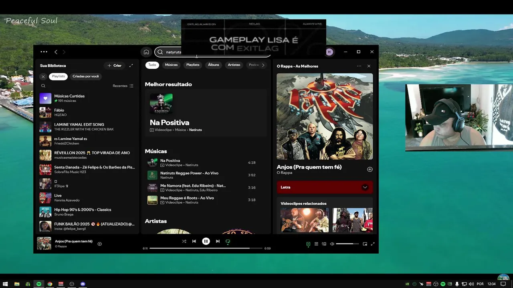Open Connect to a device
The height and width of the screenshot is (288, 513).
point(324,244)
